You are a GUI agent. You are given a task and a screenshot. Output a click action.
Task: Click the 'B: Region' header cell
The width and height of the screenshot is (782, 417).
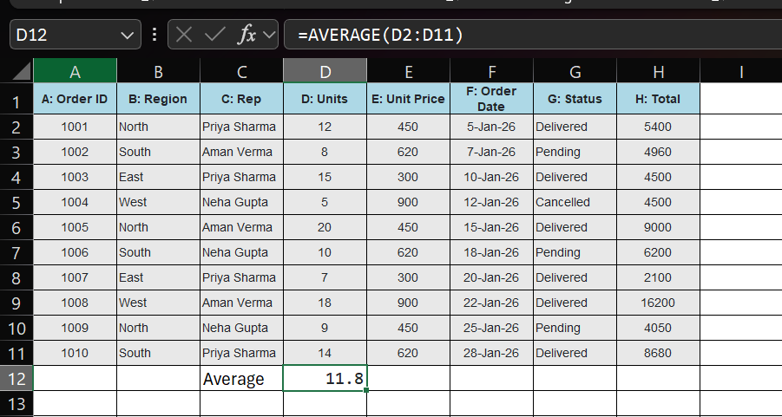click(158, 99)
